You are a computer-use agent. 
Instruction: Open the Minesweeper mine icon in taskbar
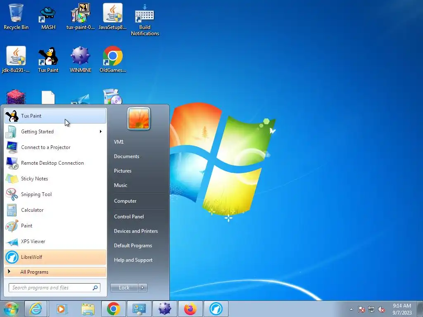pos(164,309)
